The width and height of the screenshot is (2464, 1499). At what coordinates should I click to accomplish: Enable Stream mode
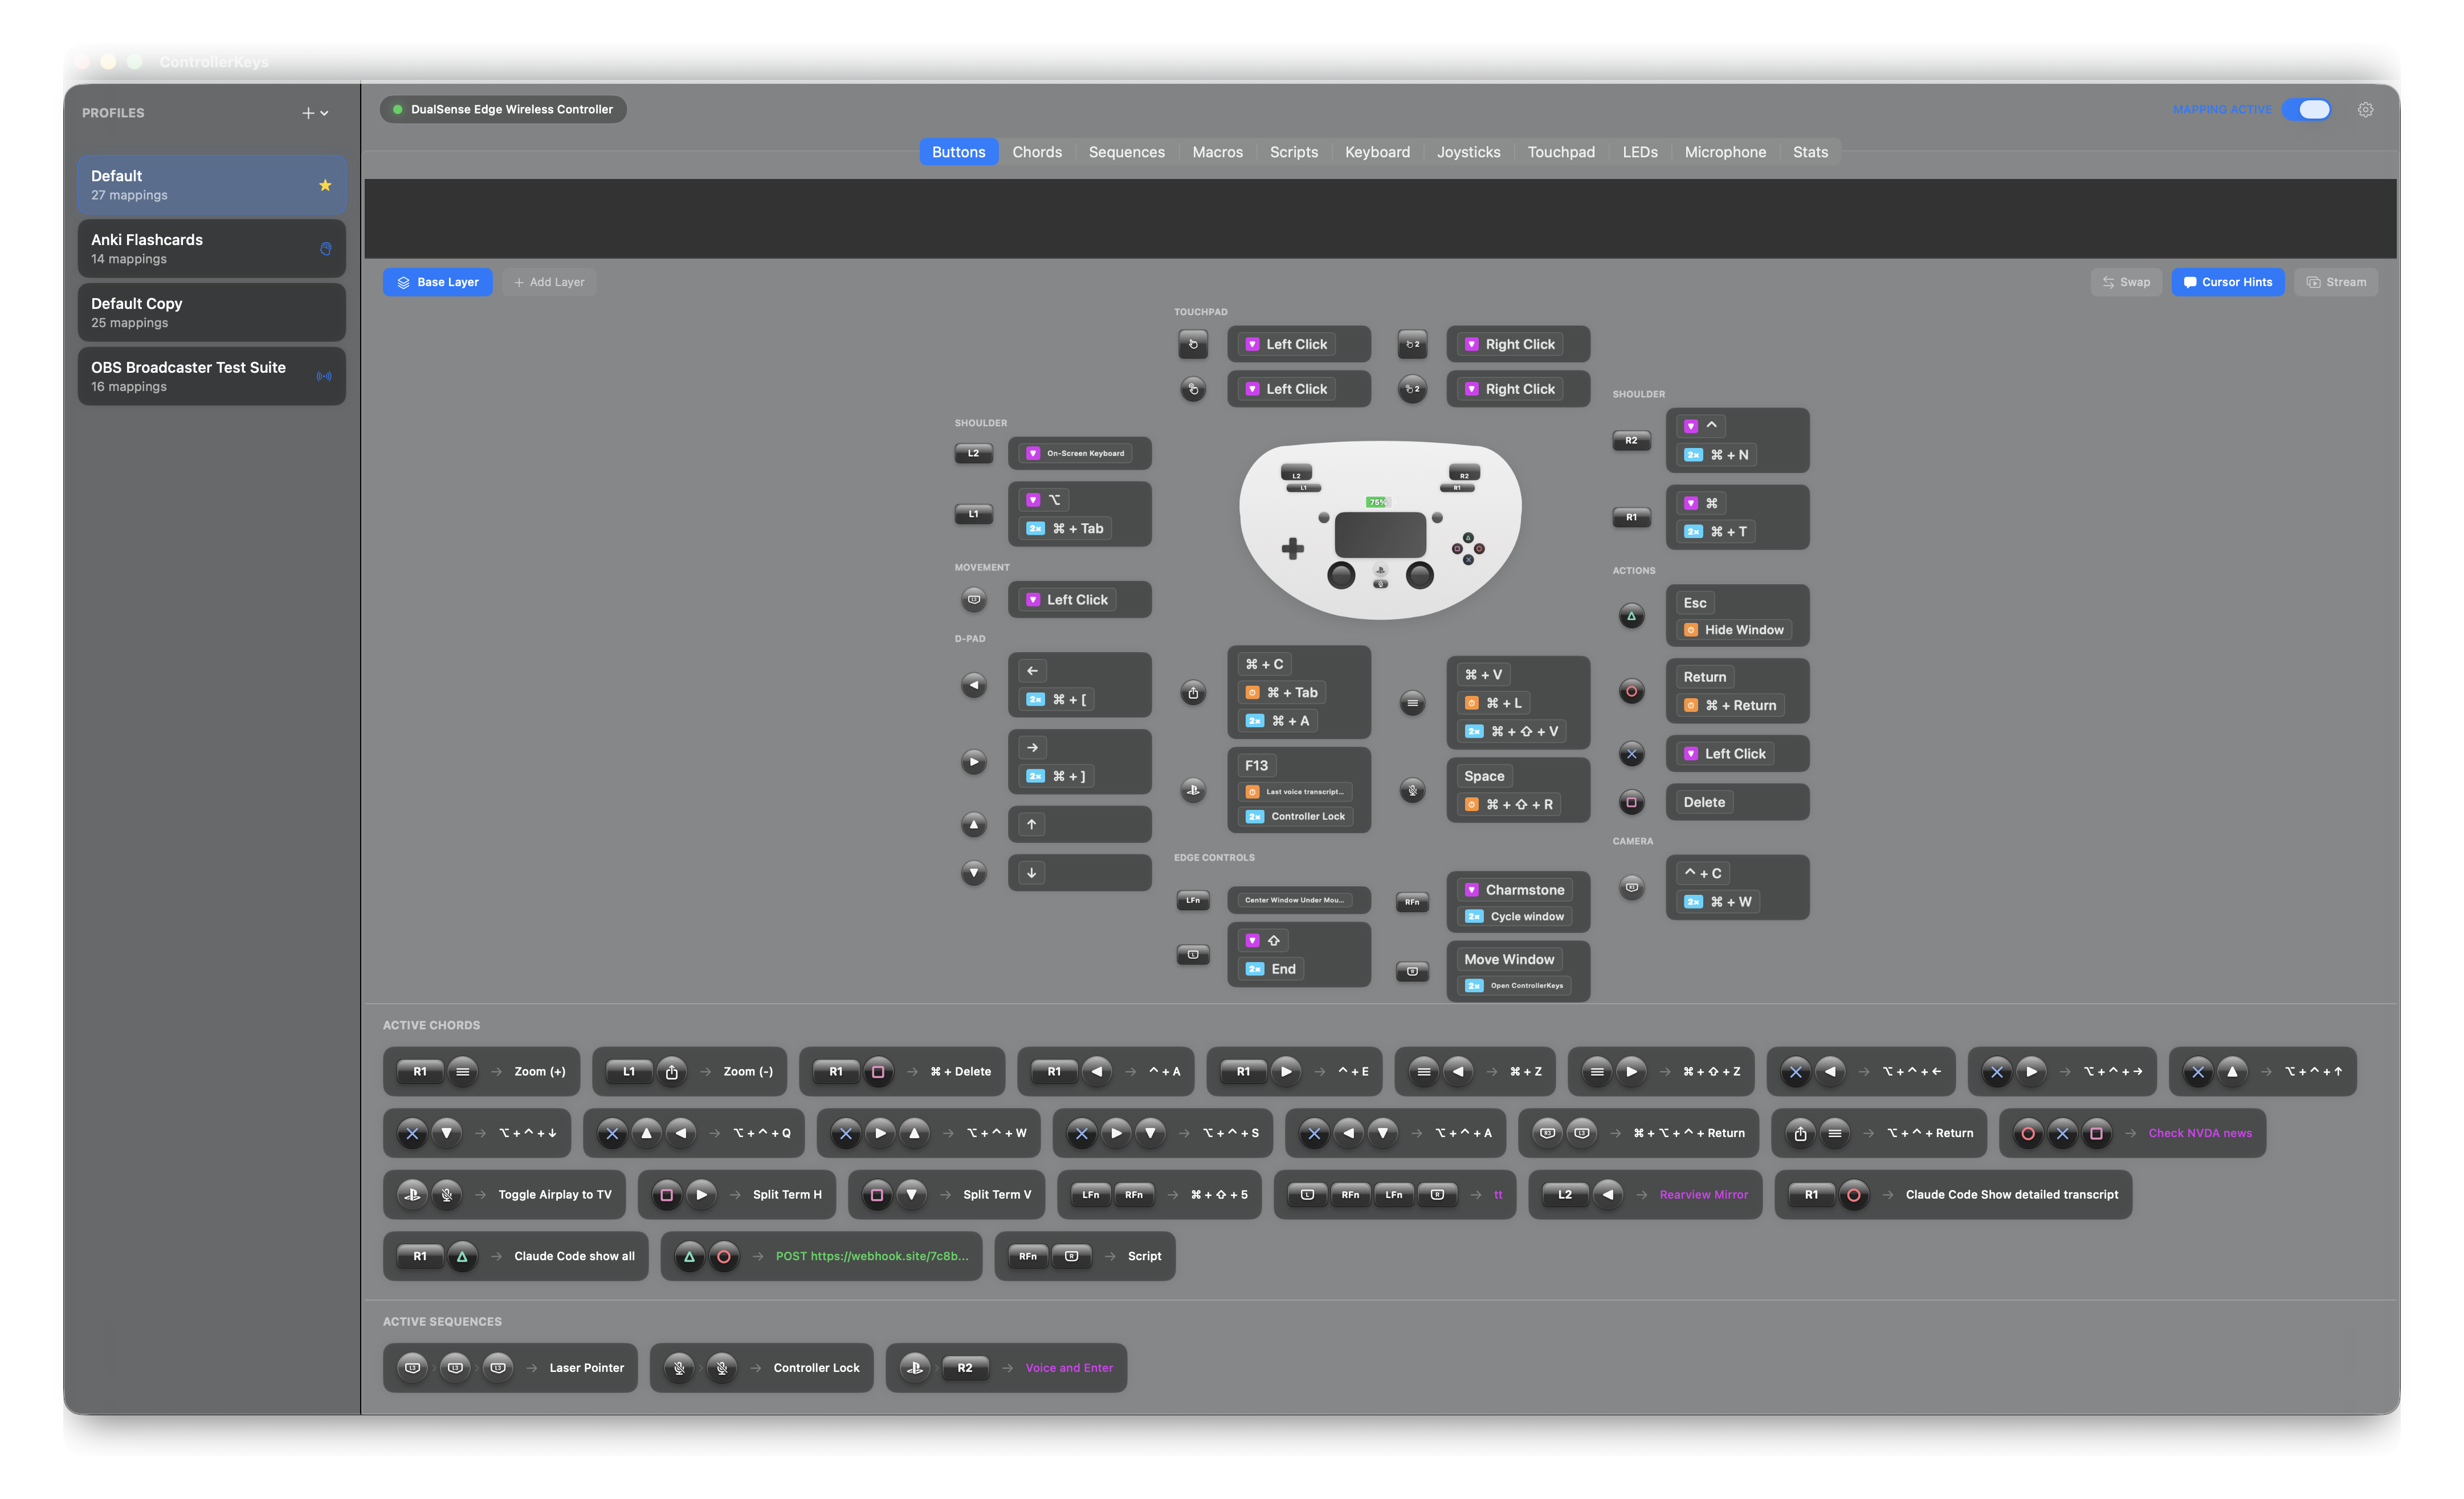2336,281
